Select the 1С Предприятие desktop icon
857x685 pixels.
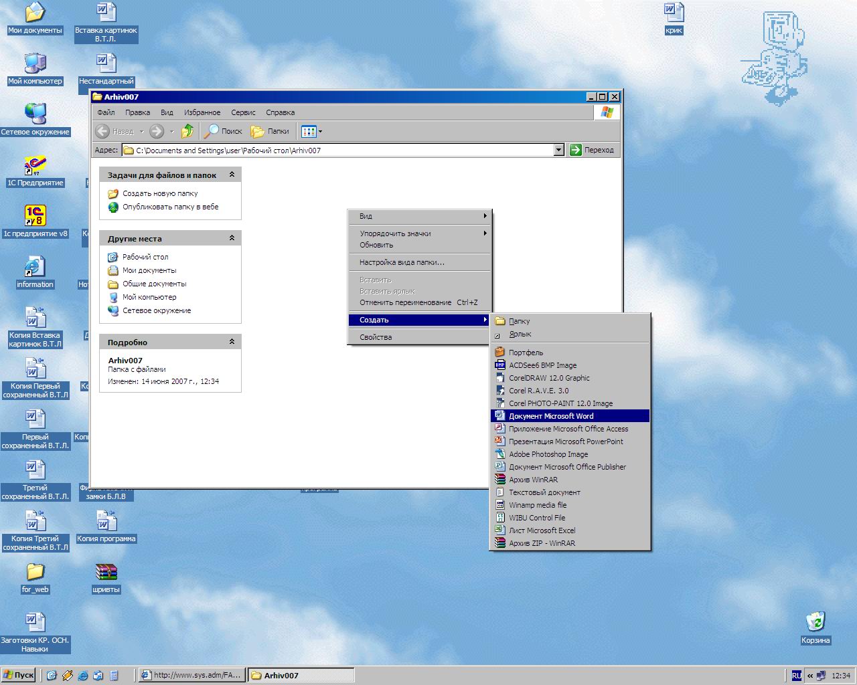pos(35,171)
